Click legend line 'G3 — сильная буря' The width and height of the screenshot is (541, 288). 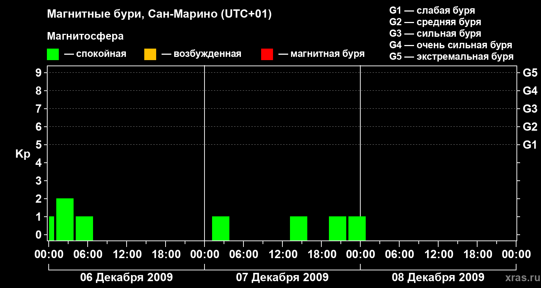pos(435,33)
